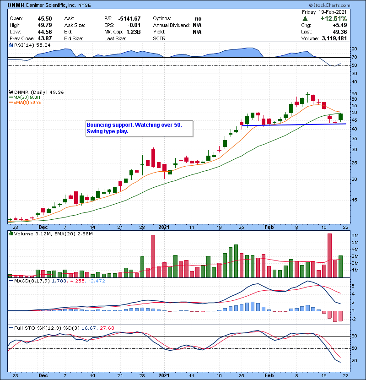Click the Options value no
366x380 pixels.
[x=198, y=19]
